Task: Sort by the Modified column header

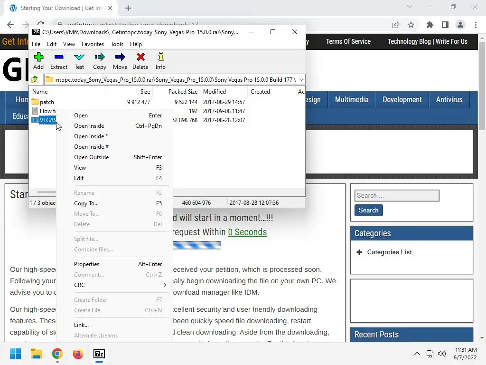Action: pyautogui.click(x=224, y=92)
